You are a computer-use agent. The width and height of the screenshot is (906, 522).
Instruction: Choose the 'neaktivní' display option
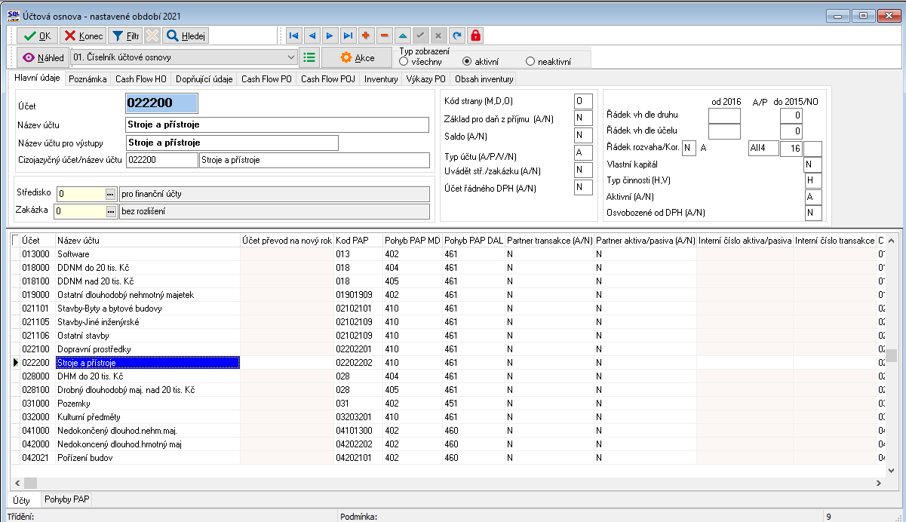click(x=530, y=62)
